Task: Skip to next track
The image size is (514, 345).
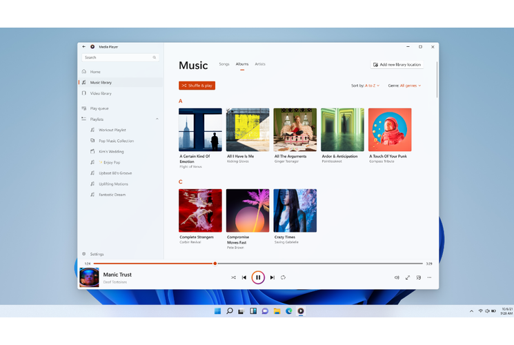Action: pyautogui.click(x=272, y=277)
